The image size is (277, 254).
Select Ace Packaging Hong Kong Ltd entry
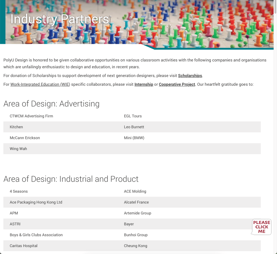pyautogui.click(x=36, y=202)
